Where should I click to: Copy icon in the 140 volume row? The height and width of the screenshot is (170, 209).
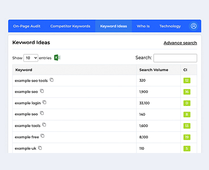click(x=42, y=113)
